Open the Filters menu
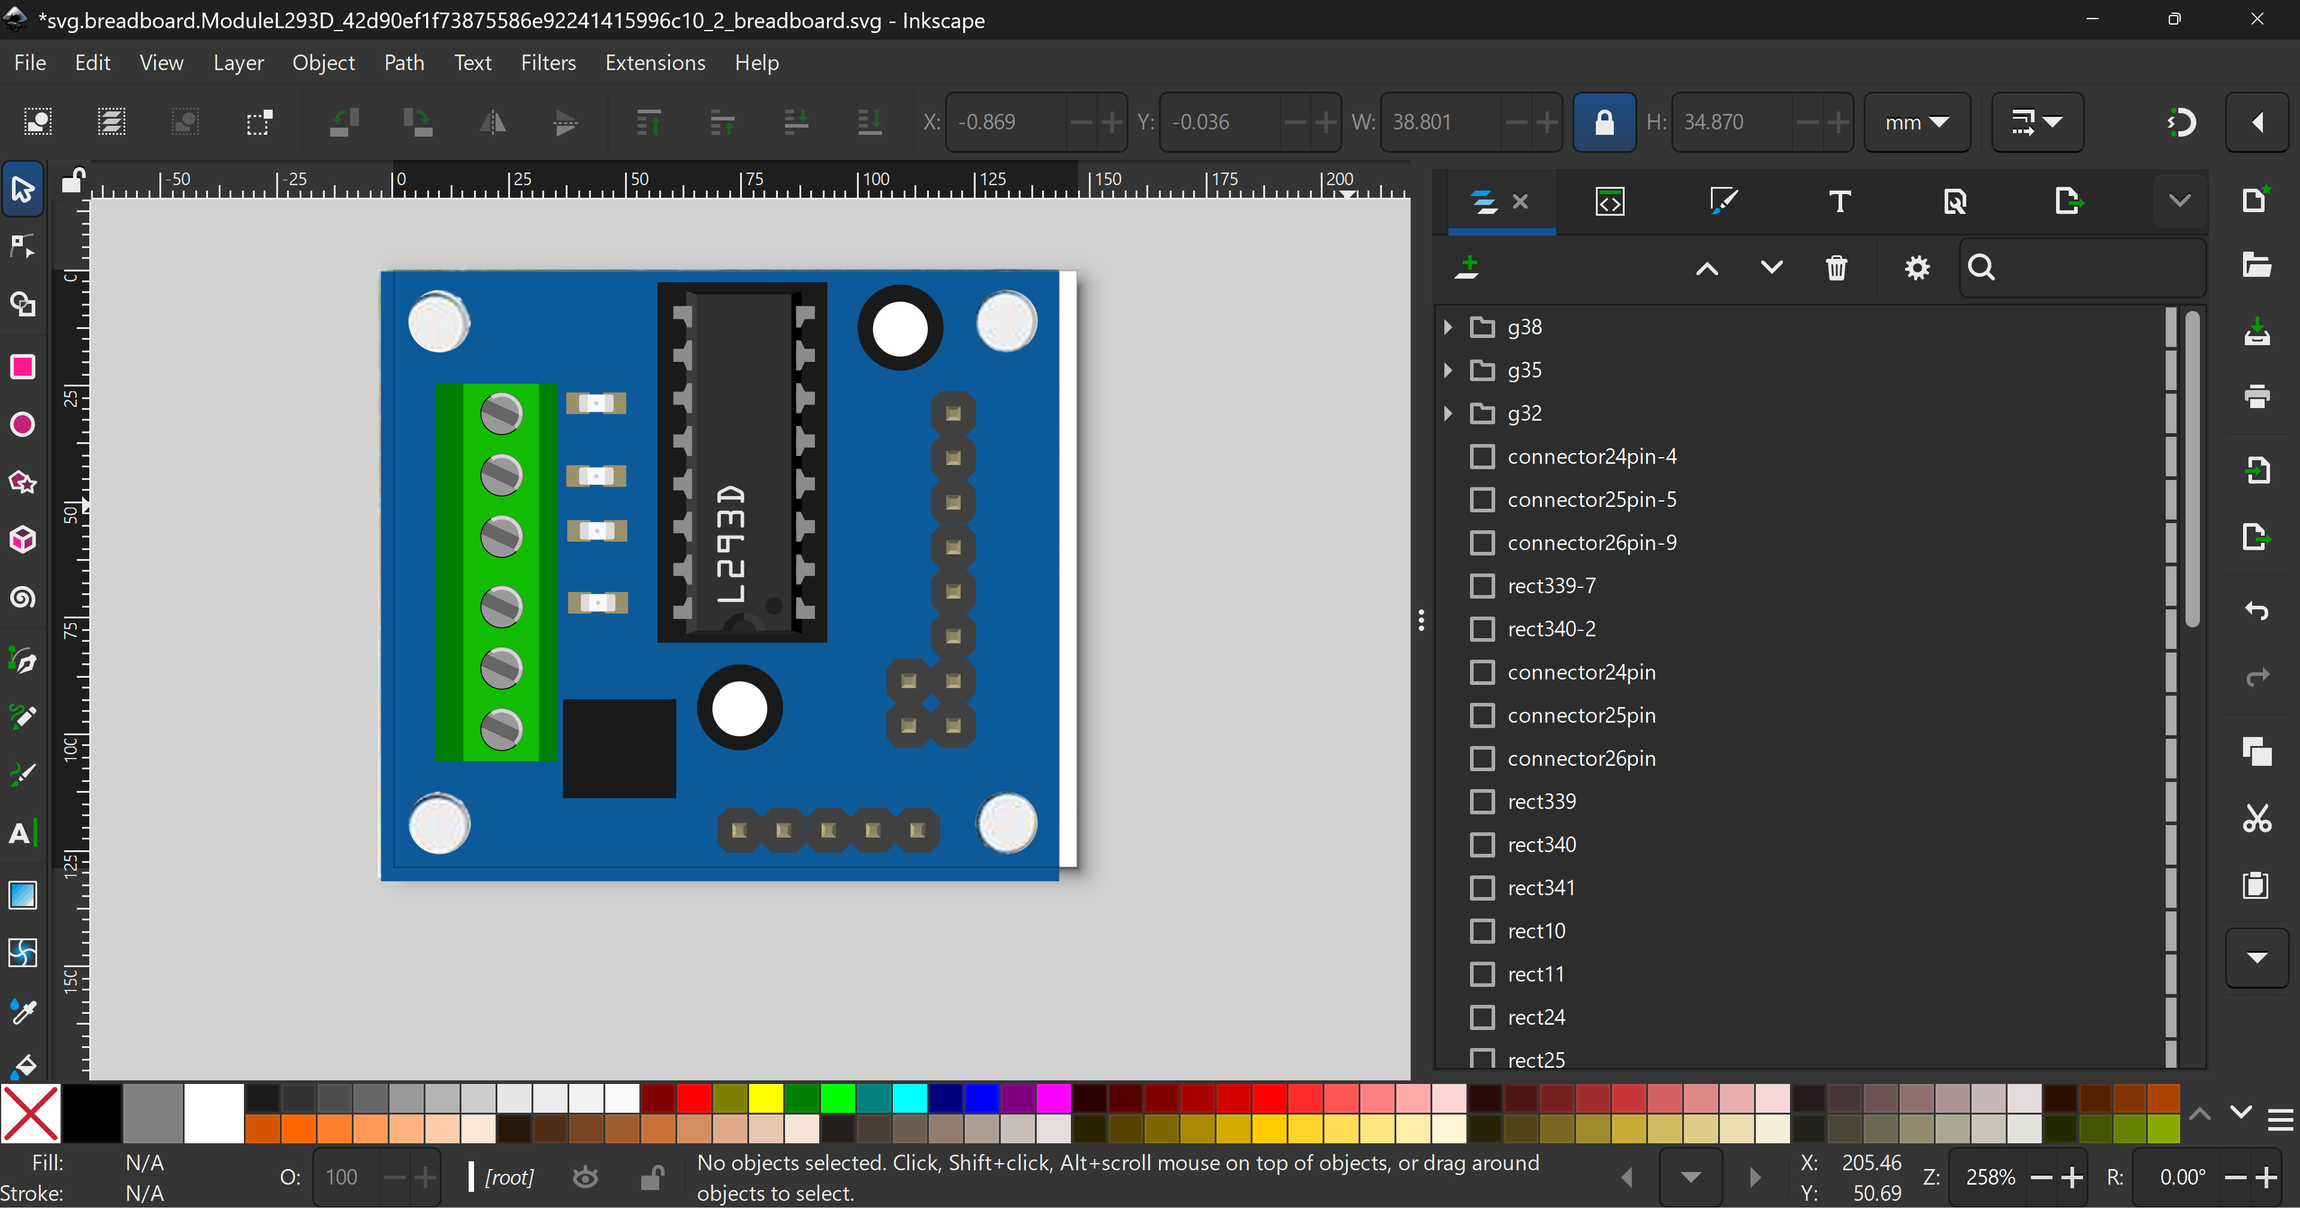 [547, 62]
